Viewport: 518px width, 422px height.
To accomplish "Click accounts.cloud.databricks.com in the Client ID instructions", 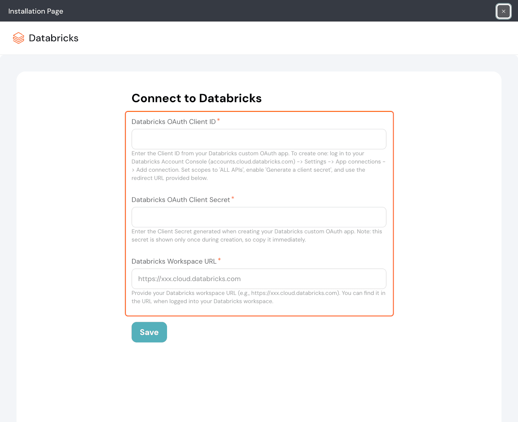I will tap(252, 162).
